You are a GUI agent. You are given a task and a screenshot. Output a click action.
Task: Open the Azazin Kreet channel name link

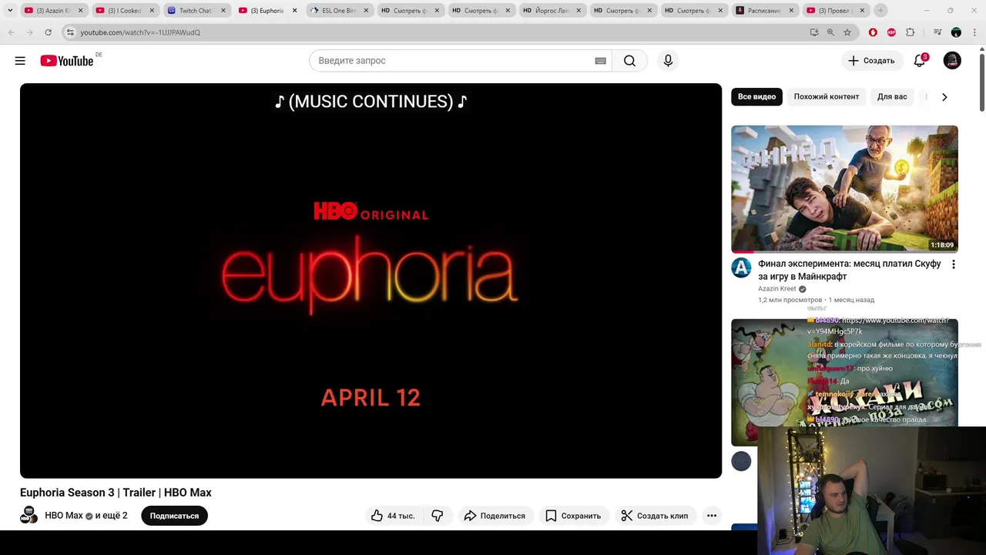776,289
